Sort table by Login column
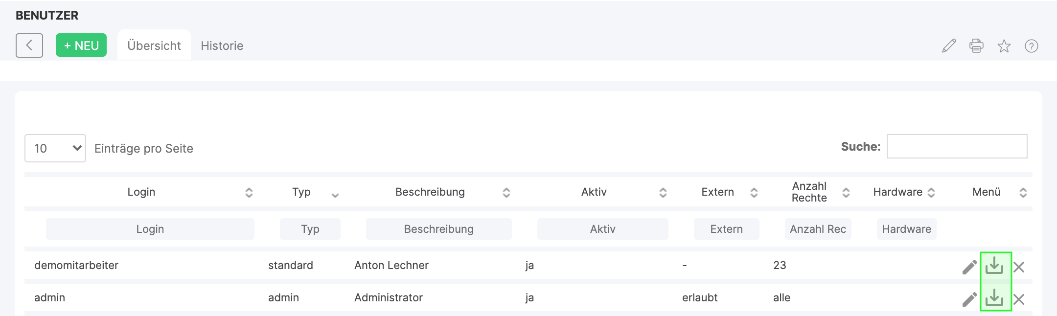This screenshot has height=316, width=1057. pyautogui.click(x=141, y=192)
